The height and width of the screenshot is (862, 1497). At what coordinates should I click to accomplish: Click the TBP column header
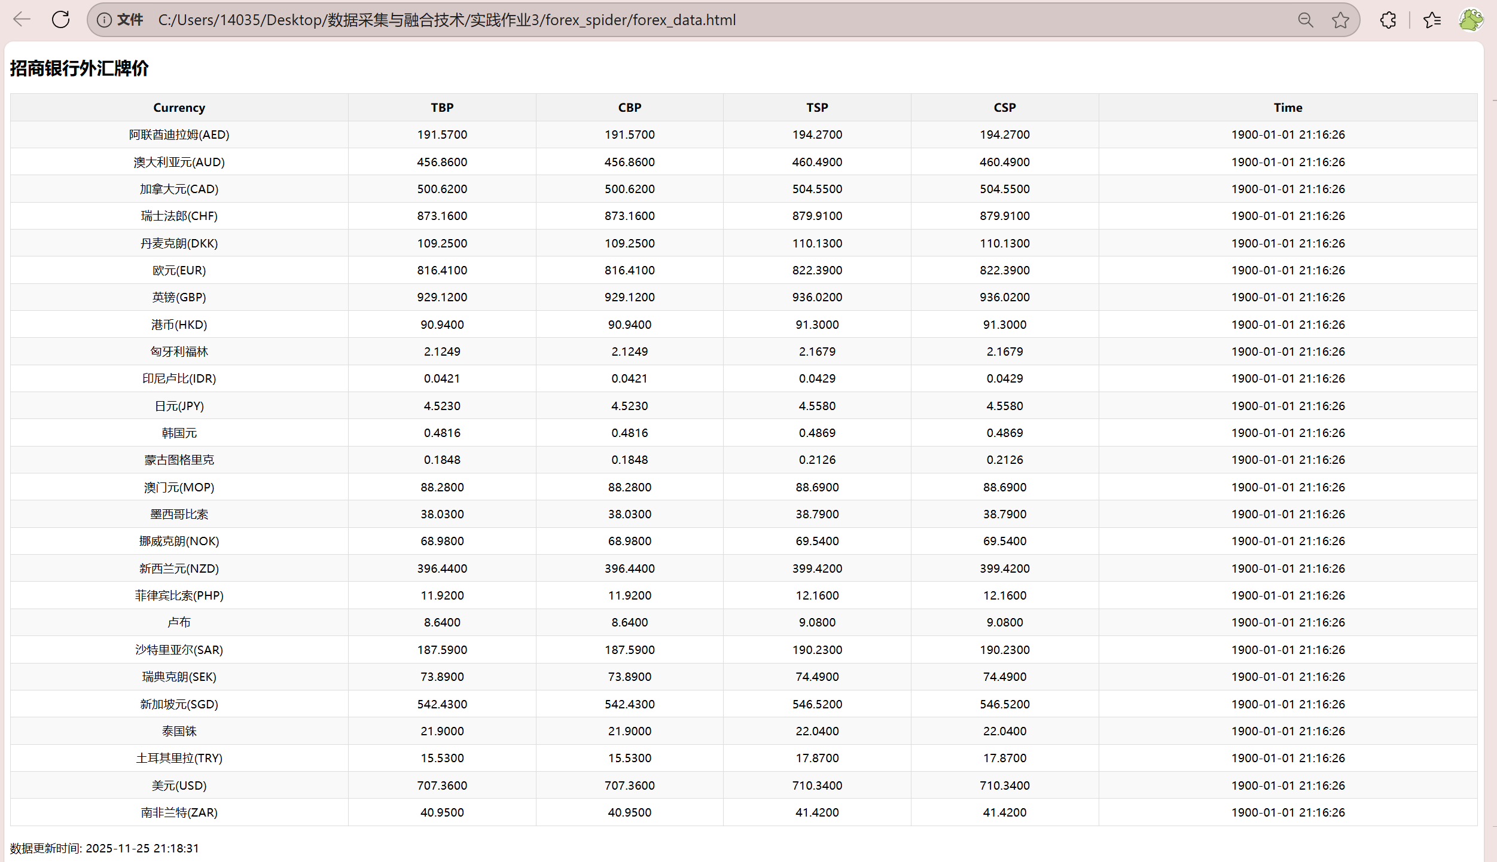442,108
